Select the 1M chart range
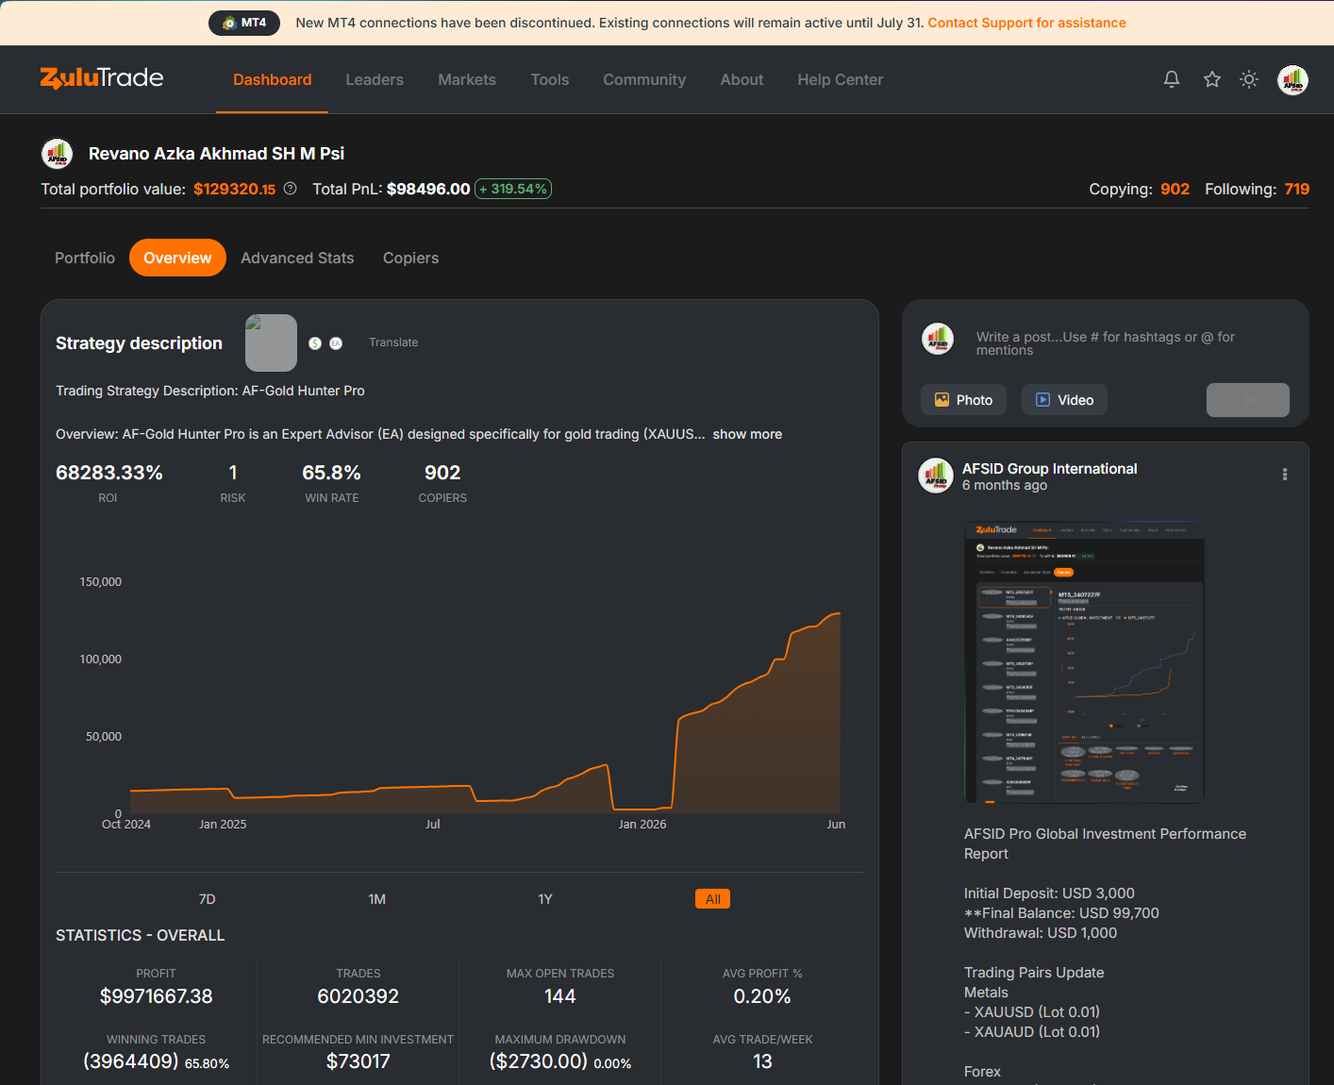This screenshot has width=1334, height=1085. (377, 899)
